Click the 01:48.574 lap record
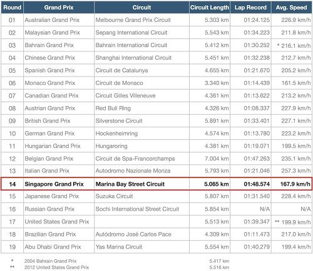 (257, 184)
